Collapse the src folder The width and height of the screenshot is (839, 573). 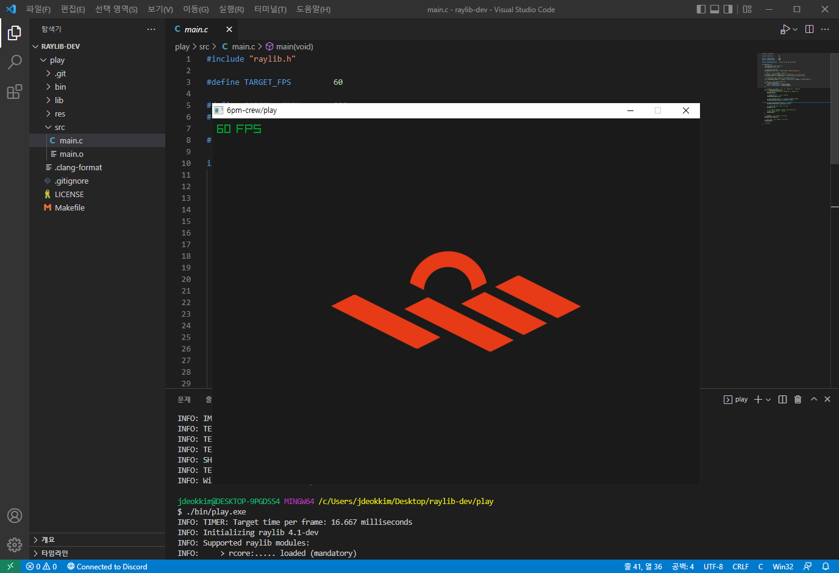(98, 127)
